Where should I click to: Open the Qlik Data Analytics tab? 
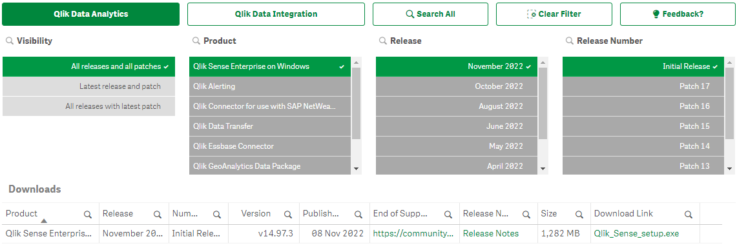pos(90,14)
